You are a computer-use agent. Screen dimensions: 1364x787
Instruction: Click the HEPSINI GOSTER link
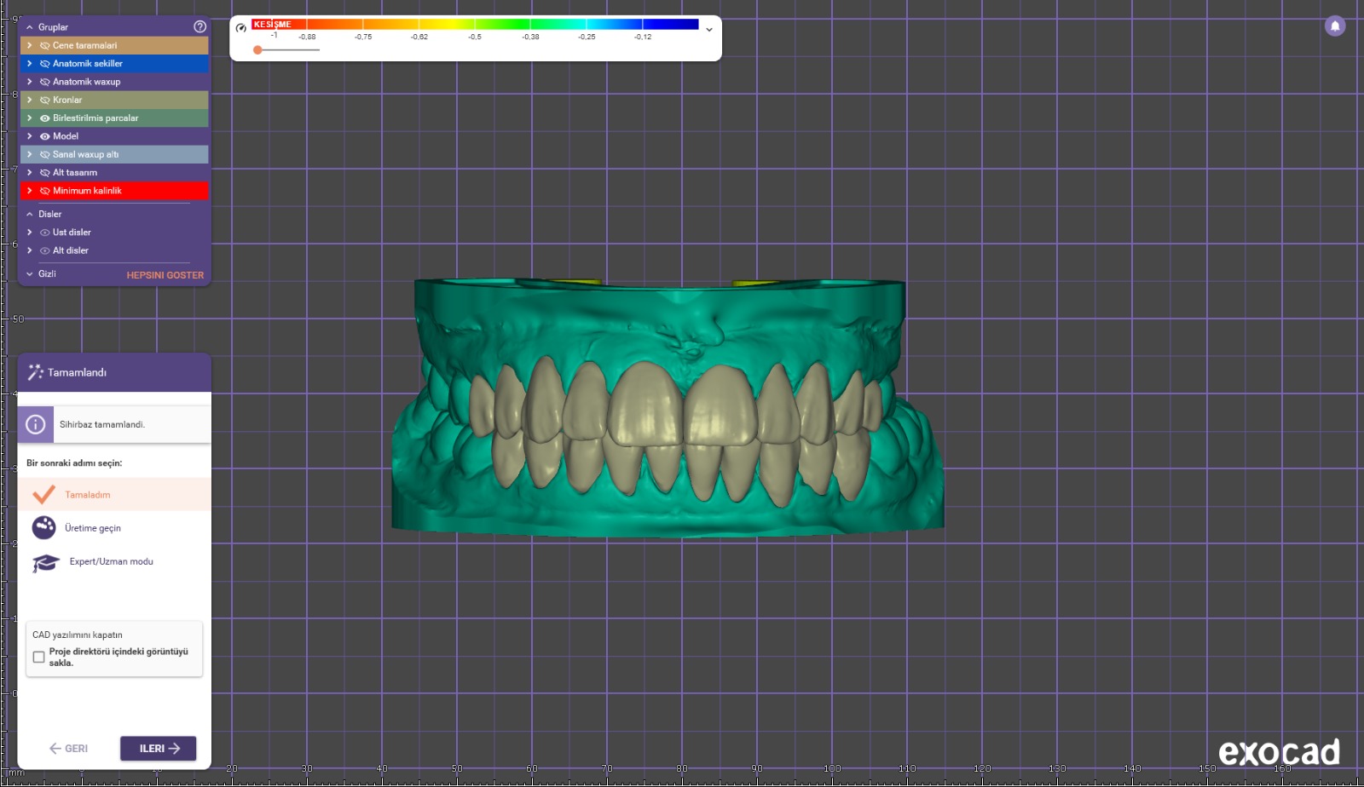[x=165, y=275]
